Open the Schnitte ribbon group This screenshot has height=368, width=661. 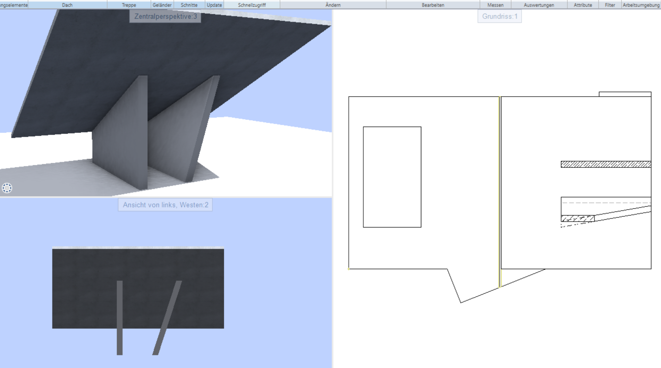coord(189,5)
